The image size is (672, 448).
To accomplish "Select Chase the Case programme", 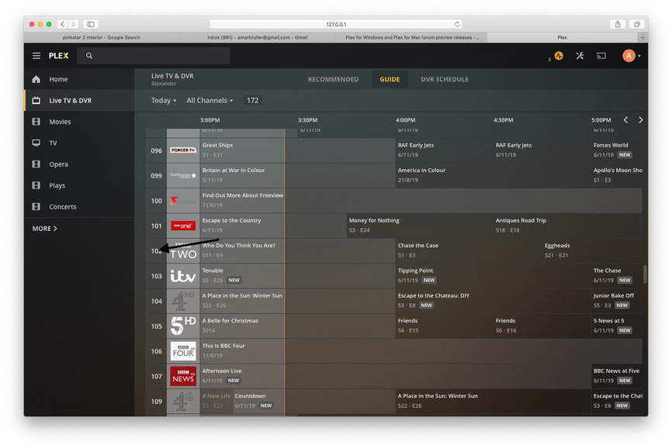I will tap(469, 251).
